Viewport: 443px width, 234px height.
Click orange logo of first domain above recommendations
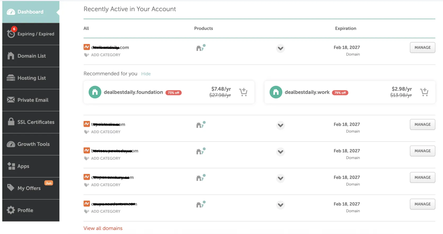coord(87,47)
